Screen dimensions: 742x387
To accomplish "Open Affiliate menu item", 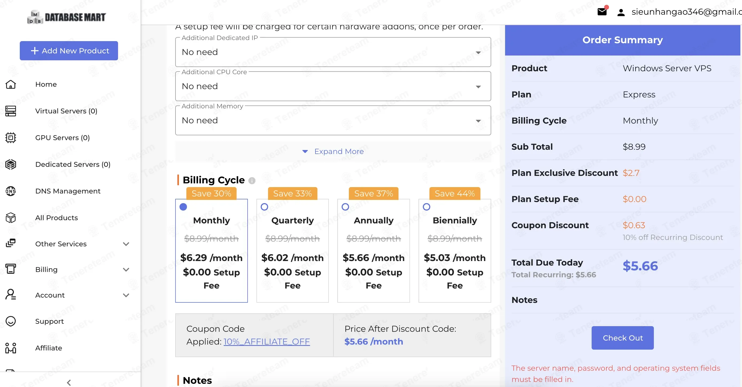I will 49,348.
